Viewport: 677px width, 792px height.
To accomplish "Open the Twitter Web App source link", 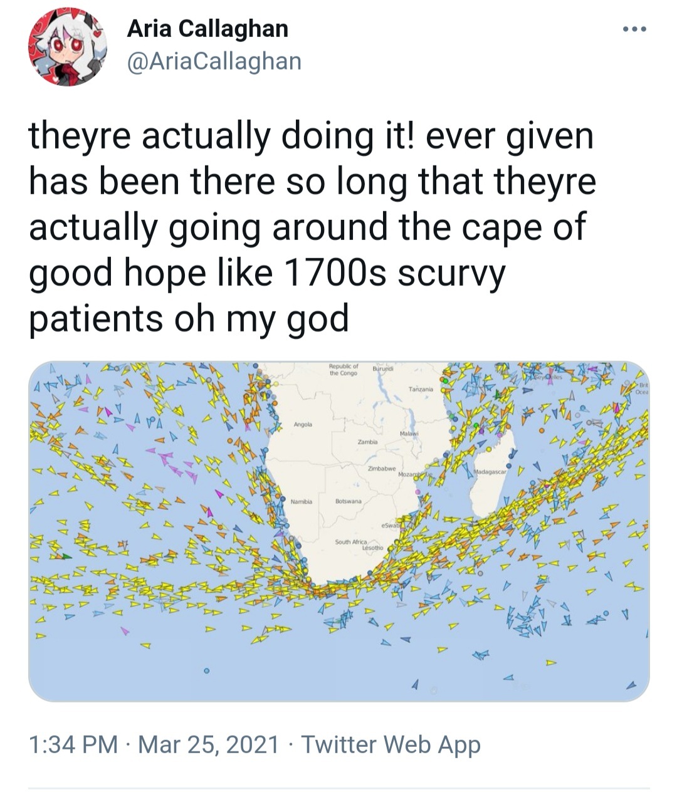I will pos(391,744).
